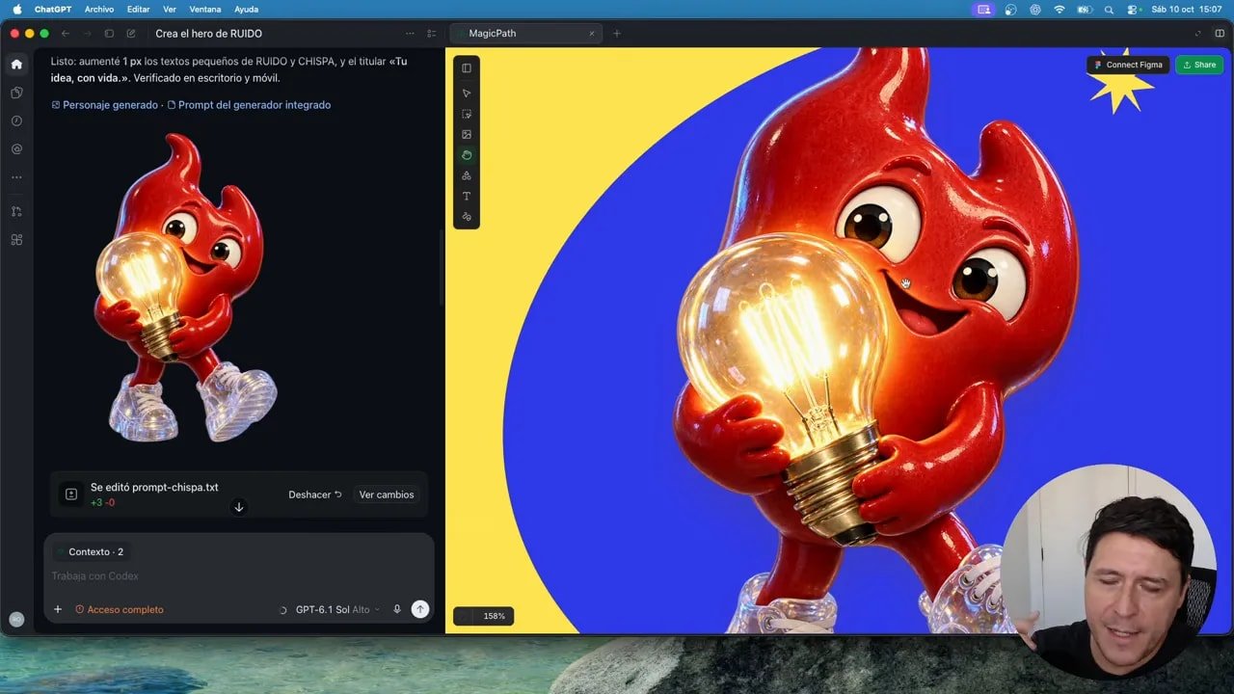Open the branch/pull request sidebar icon
The height and width of the screenshot is (694, 1234).
[x=16, y=211]
